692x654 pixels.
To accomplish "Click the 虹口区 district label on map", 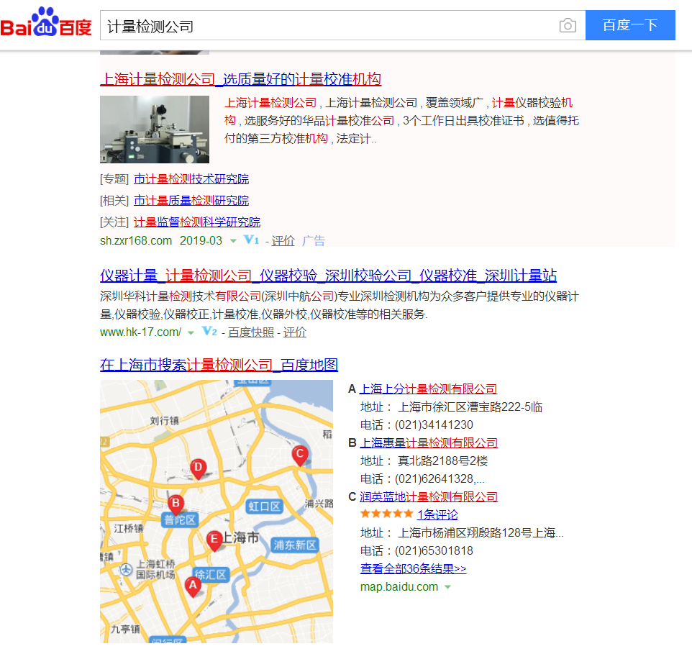I will 264,507.
